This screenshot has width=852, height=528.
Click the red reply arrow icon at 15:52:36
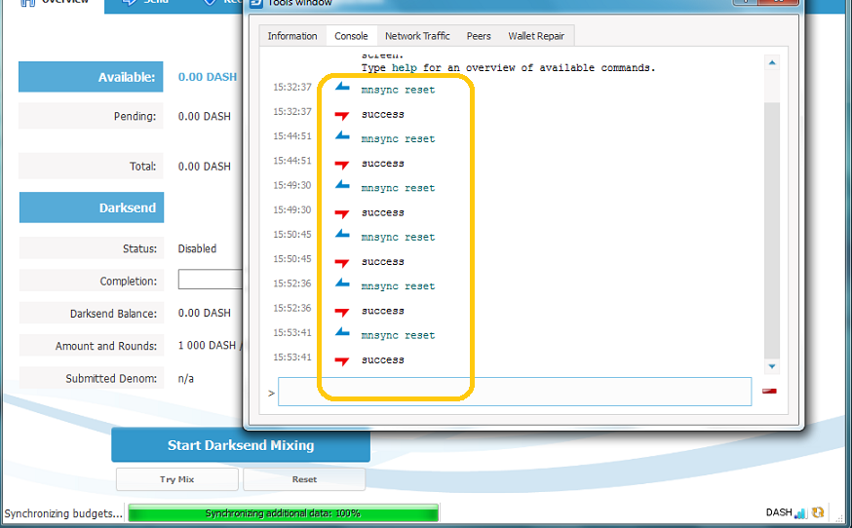coord(342,312)
